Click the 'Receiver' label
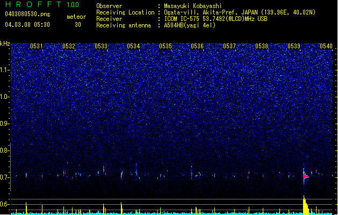This screenshot has height=215, width=338. pos(109,19)
